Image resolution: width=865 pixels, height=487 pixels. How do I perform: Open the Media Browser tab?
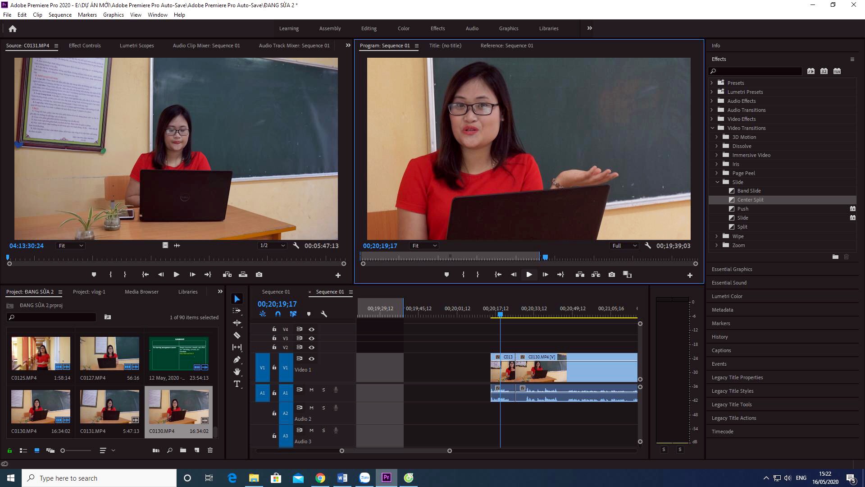pos(141,292)
